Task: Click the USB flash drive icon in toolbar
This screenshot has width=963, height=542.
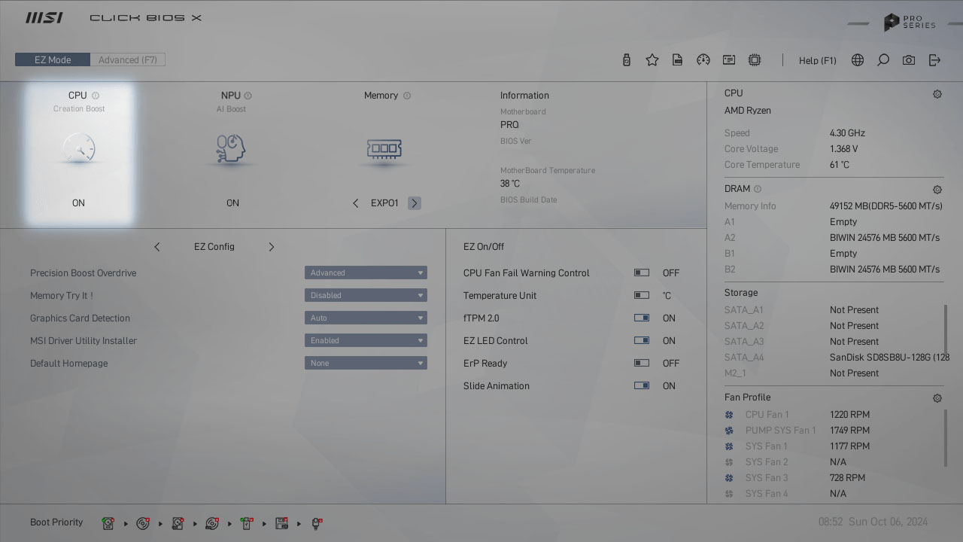Action: click(627, 60)
